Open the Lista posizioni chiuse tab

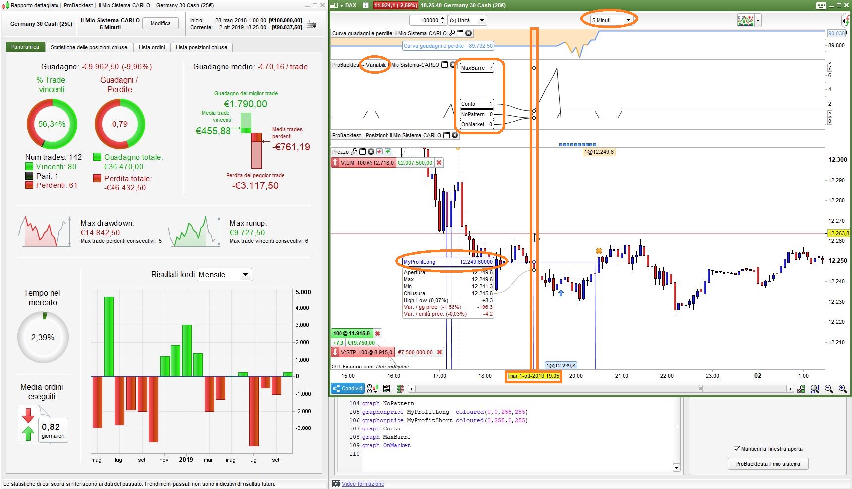pyautogui.click(x=201, y=47)
